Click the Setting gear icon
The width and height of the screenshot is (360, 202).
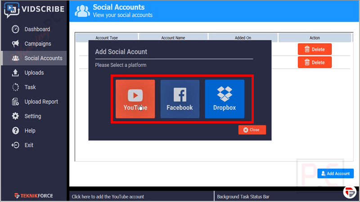point(15,116)
